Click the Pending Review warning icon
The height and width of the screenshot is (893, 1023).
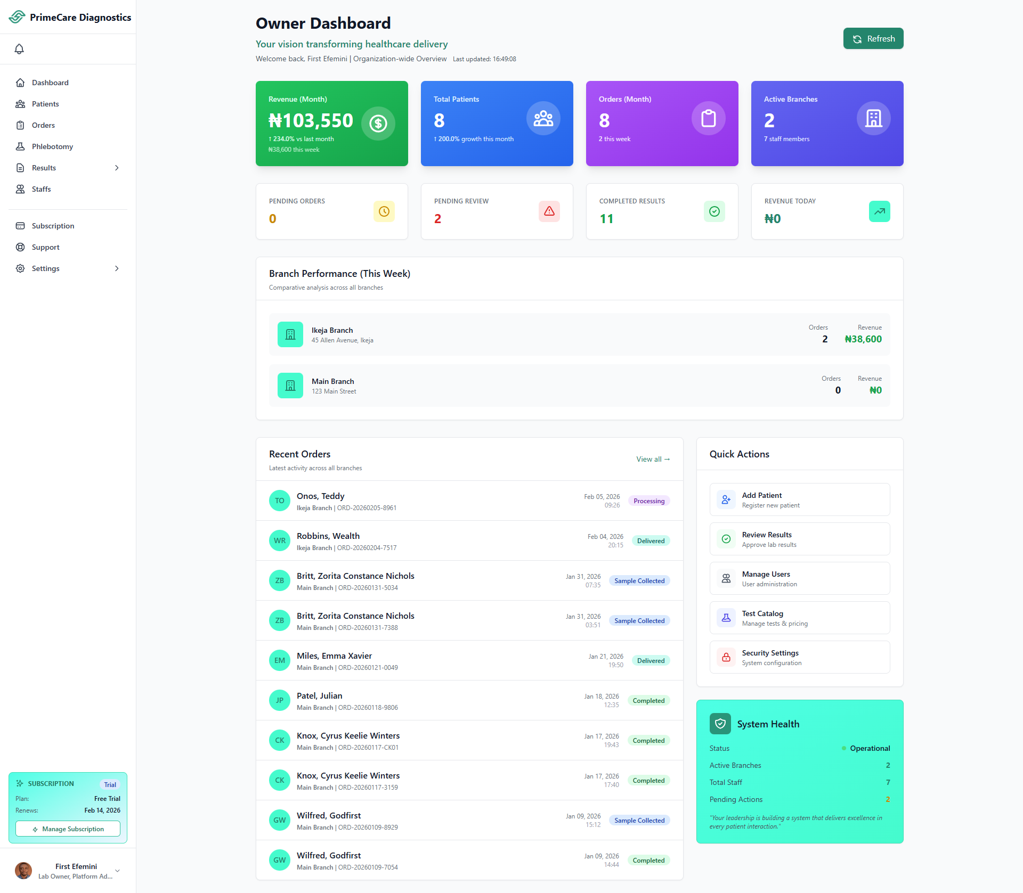(549, 211)
